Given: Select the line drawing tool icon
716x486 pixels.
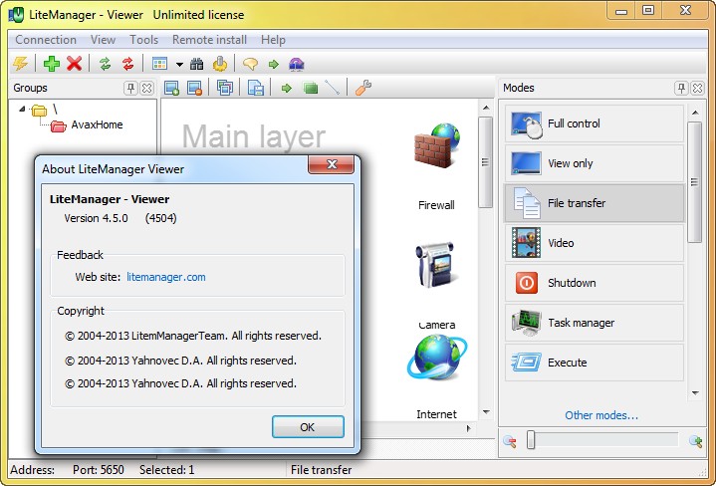Looking at the screenshot, I should [x=332, y=88].
